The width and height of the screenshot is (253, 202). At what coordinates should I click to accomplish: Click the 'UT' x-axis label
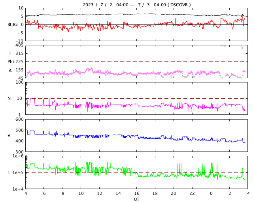tap(136, 199)
